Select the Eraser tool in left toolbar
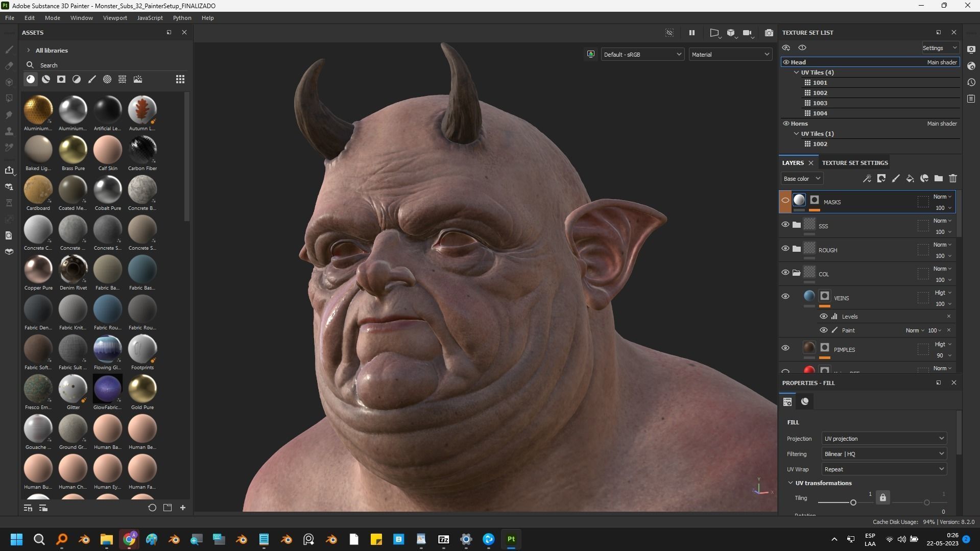This screenshot has width=980, height=551. pyautogui.click(x=9, y=66)
